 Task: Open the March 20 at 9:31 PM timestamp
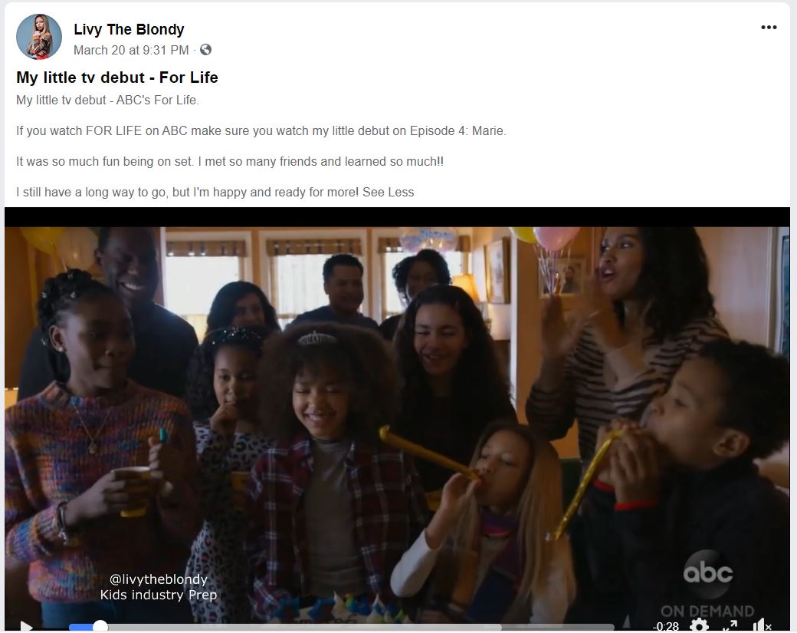point(131,50)
